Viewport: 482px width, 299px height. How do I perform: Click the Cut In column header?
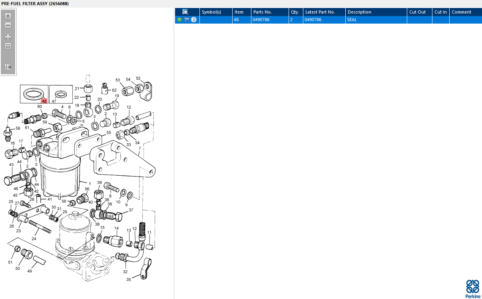[x=441, y=12]
